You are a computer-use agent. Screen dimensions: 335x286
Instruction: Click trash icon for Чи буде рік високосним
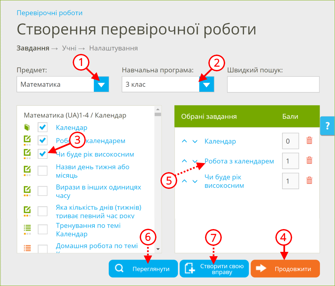click(309, 181)
